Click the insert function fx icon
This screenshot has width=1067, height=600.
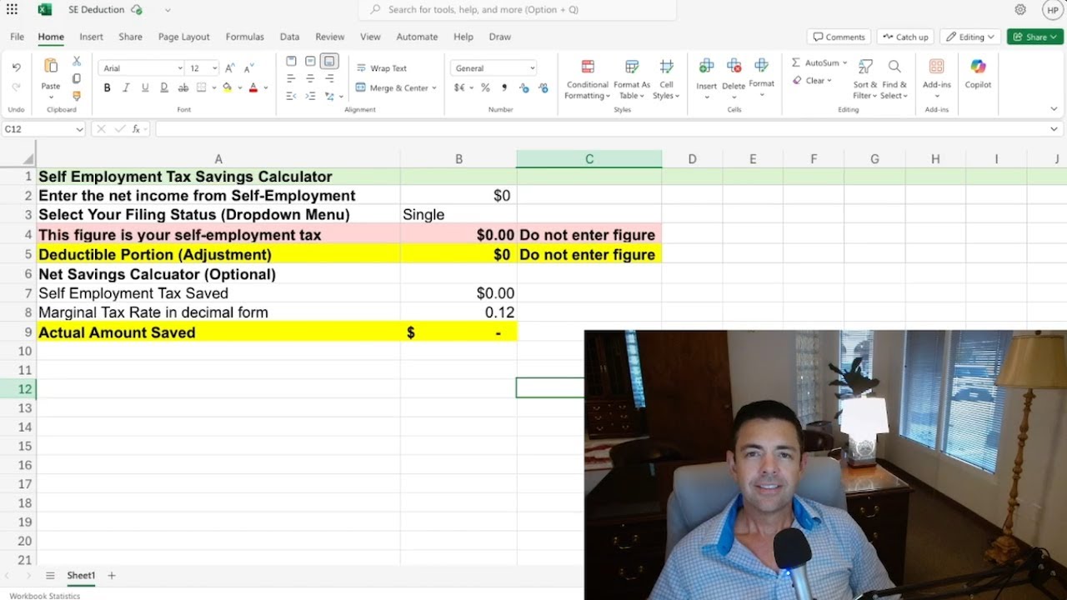point(136,129)
